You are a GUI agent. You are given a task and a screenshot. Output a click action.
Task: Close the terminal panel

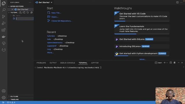pos(182,63)
